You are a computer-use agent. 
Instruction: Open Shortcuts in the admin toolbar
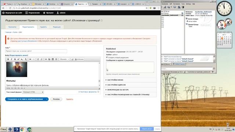(x=48, y=13)
